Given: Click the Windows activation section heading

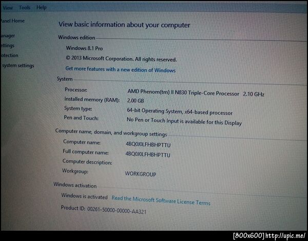Looking at the screenshot, I should click(x=75, y=185).
